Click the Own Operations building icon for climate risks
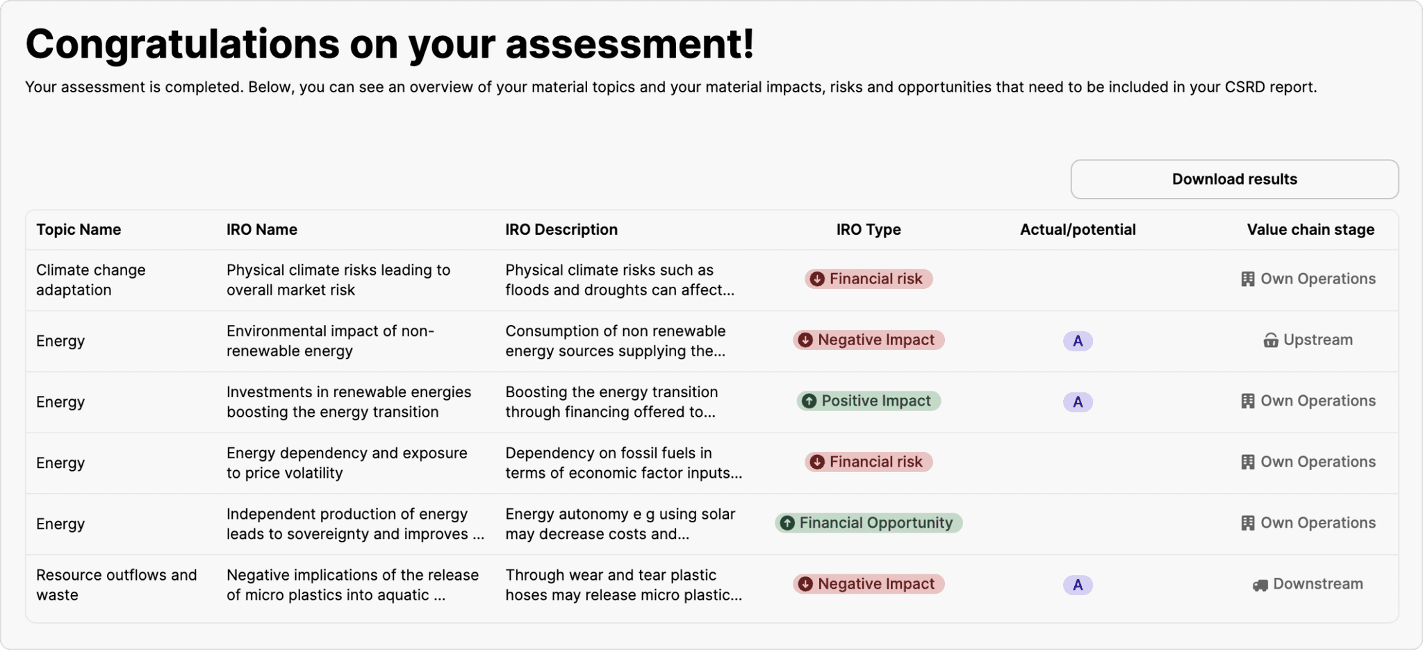Viewport: 1423px width, 650px height. (1248, 278)
